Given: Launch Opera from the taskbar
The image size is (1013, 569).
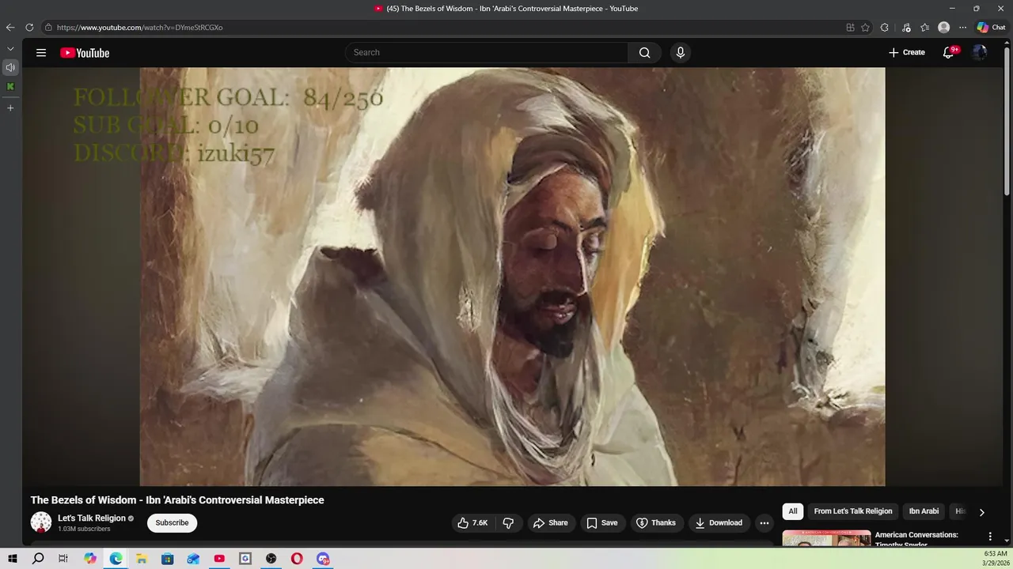Looking at the screenshot, I should (x=297, y=559).
